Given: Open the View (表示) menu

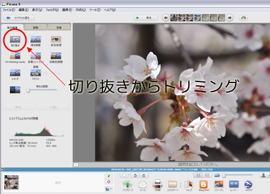Looking at the screenshot, I should [37, 10].
